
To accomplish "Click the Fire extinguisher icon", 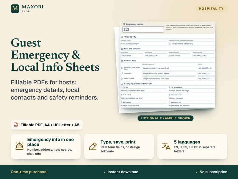I will tap(170, 87).
